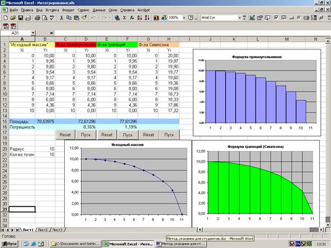Image resolution: width=331 pixels, height=248 pixels.
Task: Click the Print icon in toolbar
Action: (x=37, y=17)
